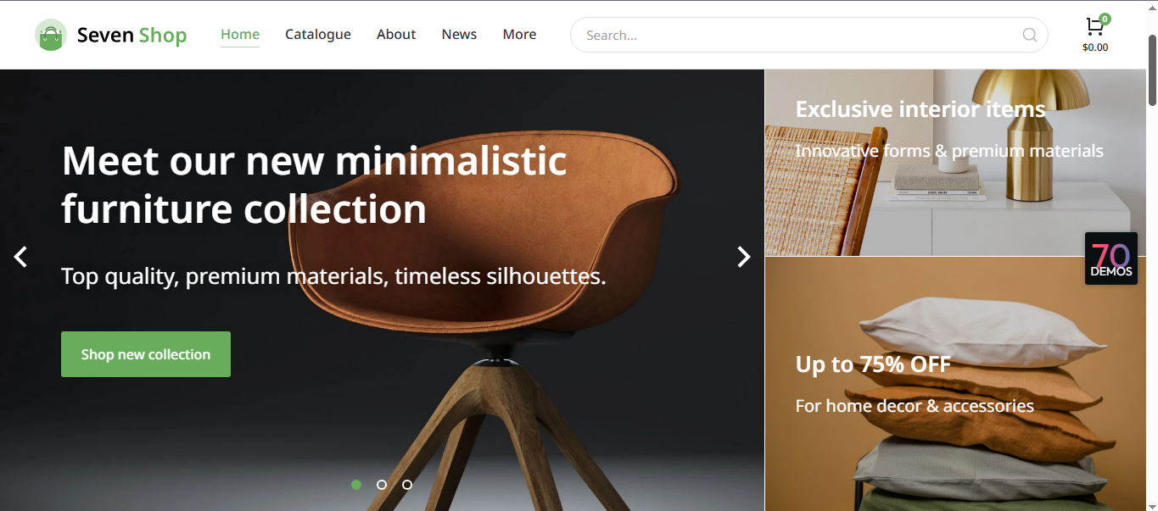
Task: Focus the Search input field
Action: (797, 35)
